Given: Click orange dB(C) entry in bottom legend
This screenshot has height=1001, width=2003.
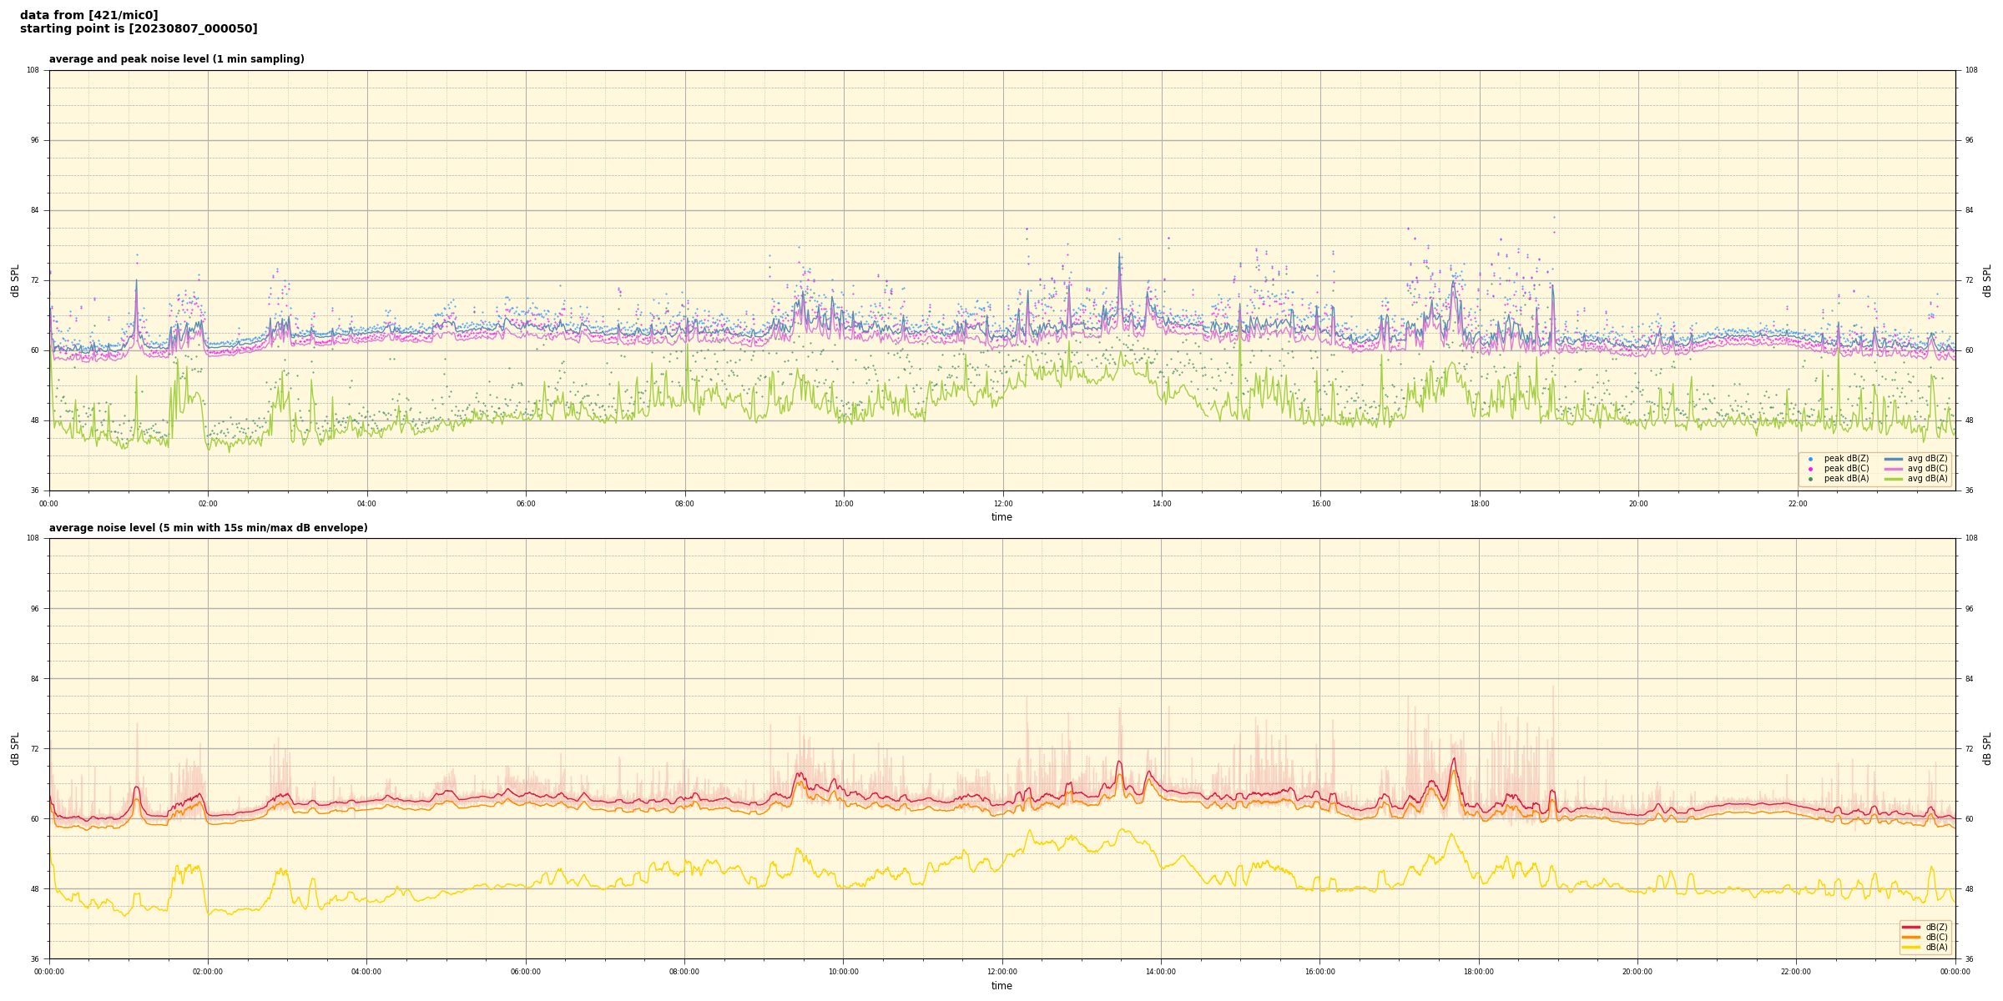Looking at the screenshot, I should pyautogui.click(x=1911, y=937).
